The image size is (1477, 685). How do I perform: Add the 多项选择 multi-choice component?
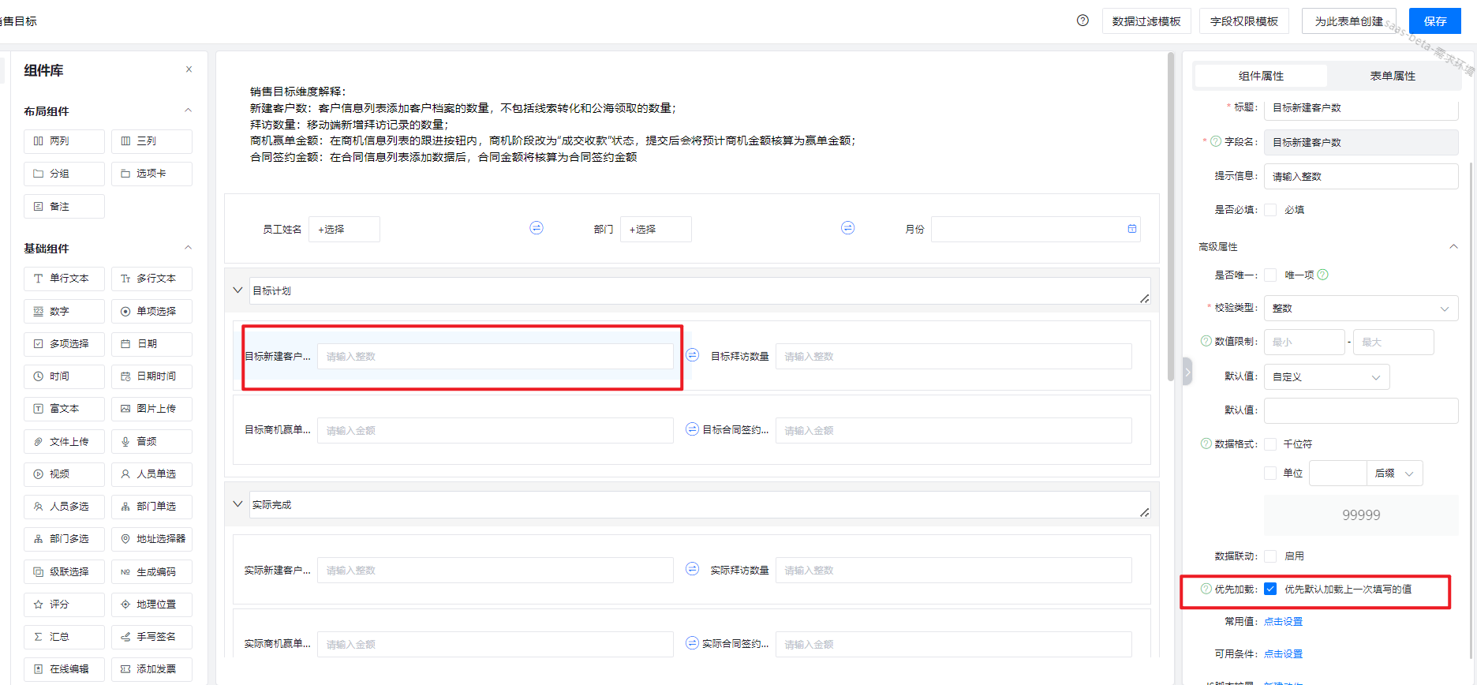coord(64,344)
